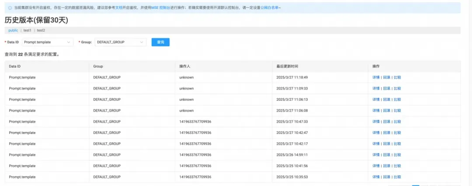Switch to the test1 namespace tab

click(x=28, y=30)
